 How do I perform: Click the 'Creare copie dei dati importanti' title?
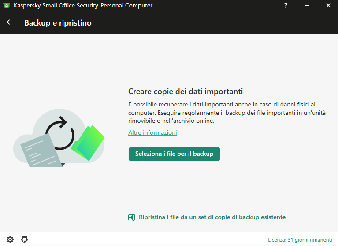pyautogui.click(x=186, y=92)
